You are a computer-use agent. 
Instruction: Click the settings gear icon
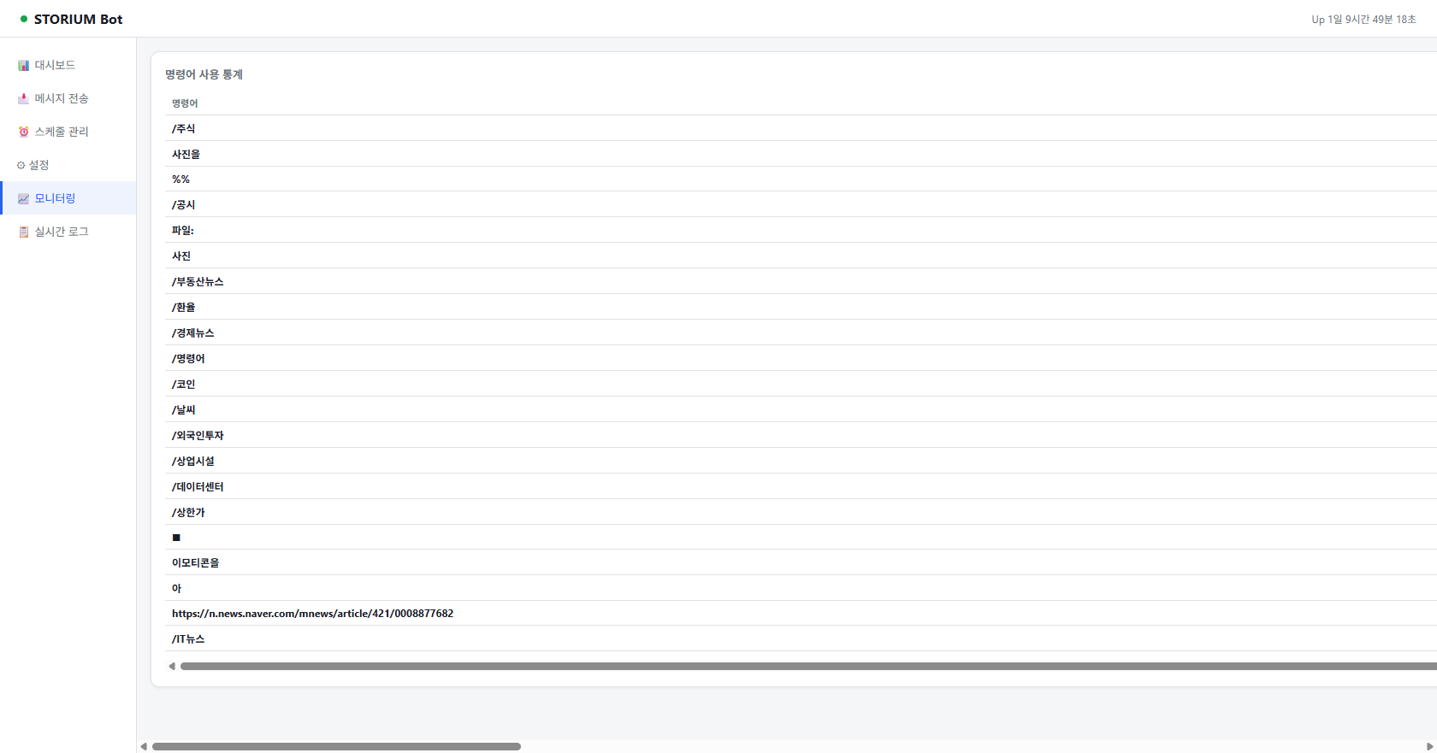[21, 165]
